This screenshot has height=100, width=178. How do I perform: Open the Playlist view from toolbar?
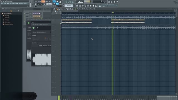[77, 6]
